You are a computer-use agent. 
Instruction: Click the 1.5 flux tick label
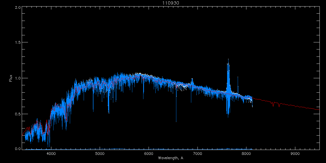click(18, 43)
